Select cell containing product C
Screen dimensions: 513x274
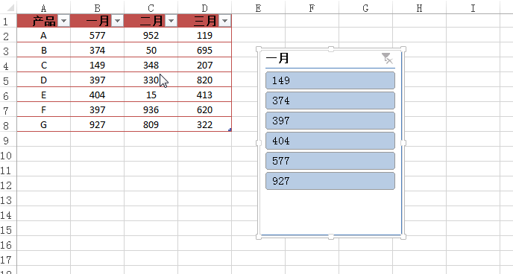pyautogui.click(x=43, y=65)
